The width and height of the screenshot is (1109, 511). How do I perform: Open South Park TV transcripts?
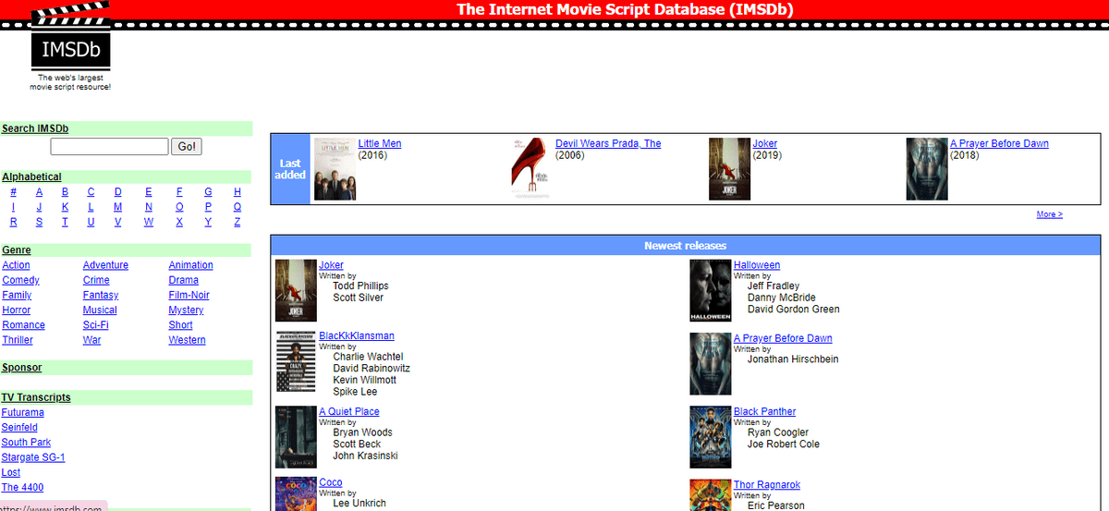click(x=26, y=442)
